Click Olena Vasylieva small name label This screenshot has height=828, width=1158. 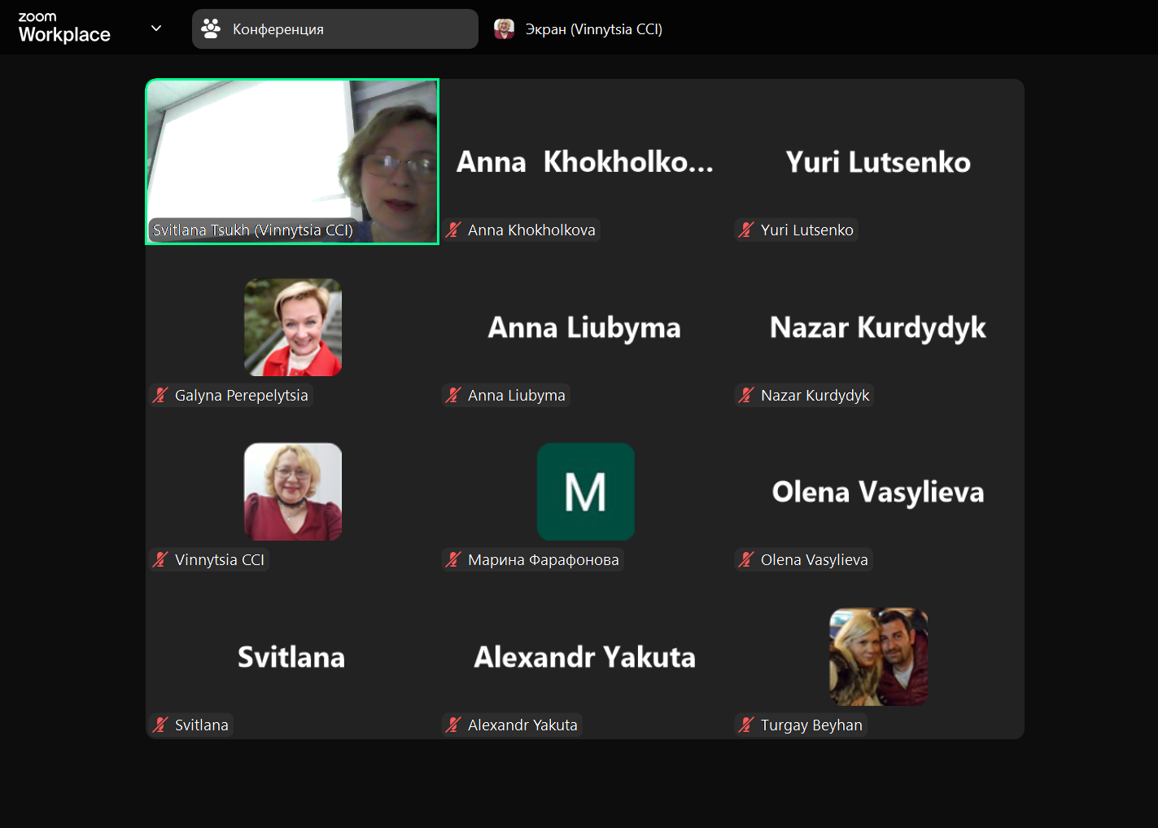click(815, 560)
